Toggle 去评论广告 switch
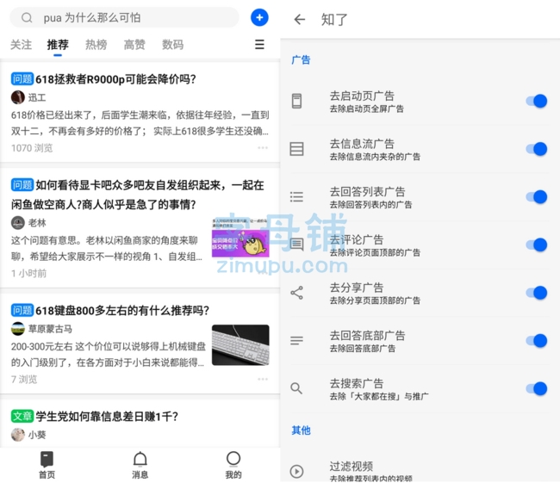 (537, 245)
